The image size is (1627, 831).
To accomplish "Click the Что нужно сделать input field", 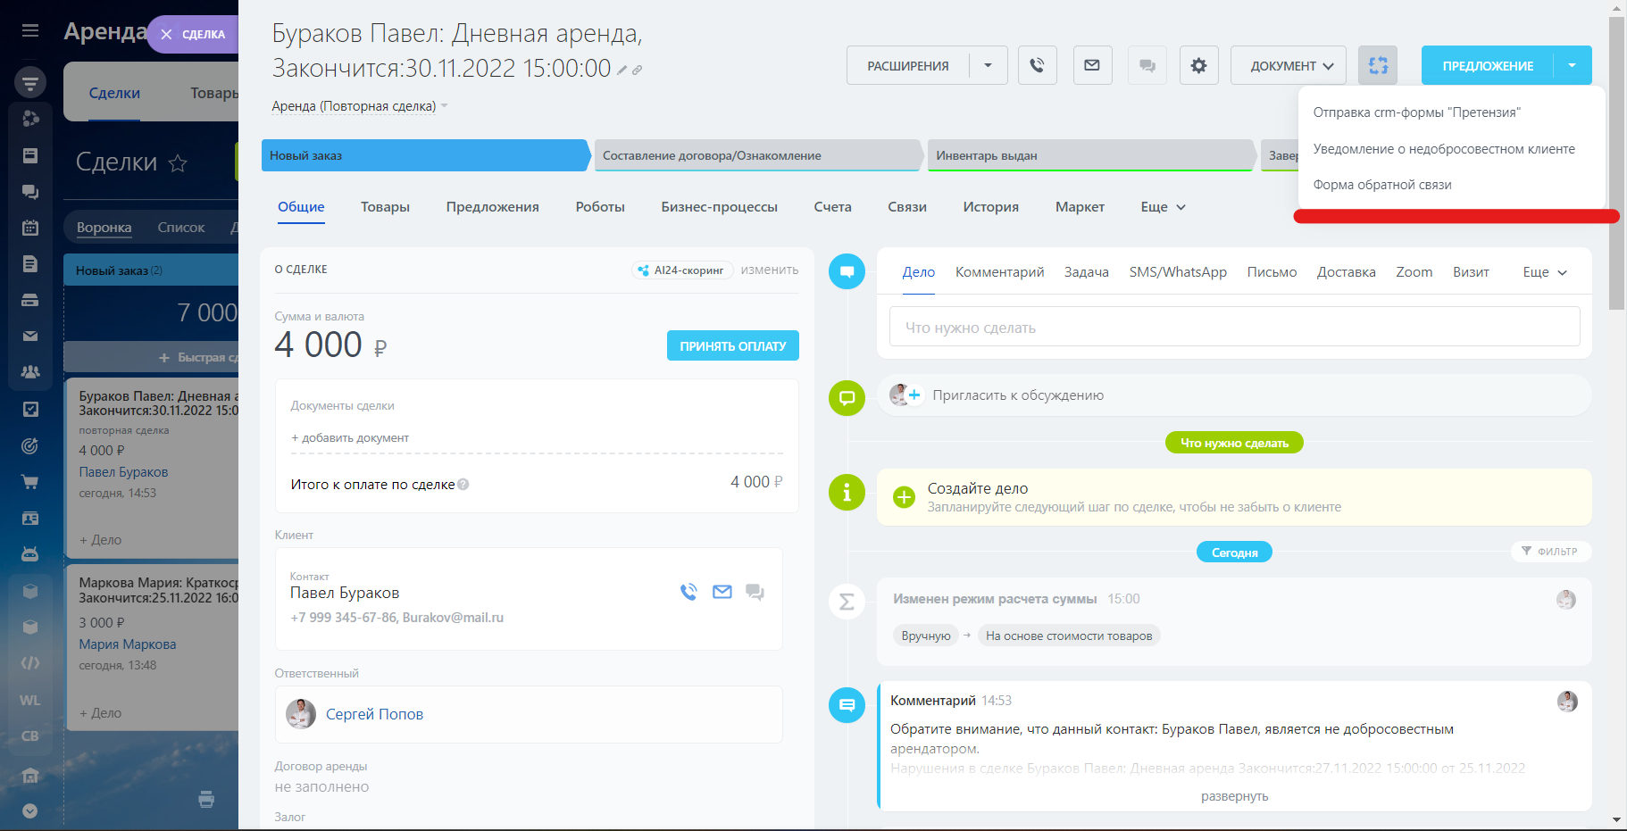I will (1234, 328).
